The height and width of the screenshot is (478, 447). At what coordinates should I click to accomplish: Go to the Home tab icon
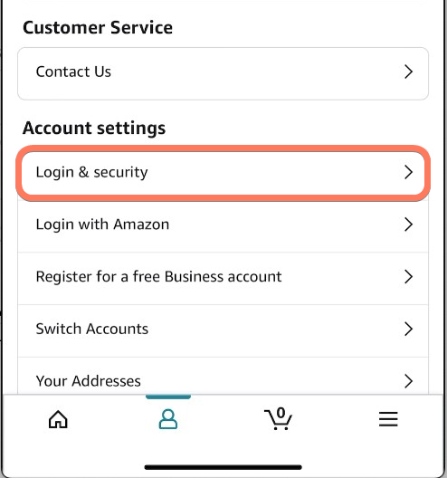point(58,419)
